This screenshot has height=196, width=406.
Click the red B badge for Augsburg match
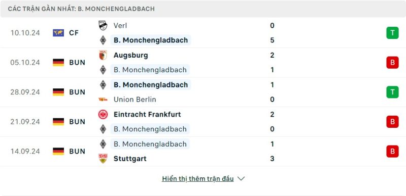click(392, 63)
